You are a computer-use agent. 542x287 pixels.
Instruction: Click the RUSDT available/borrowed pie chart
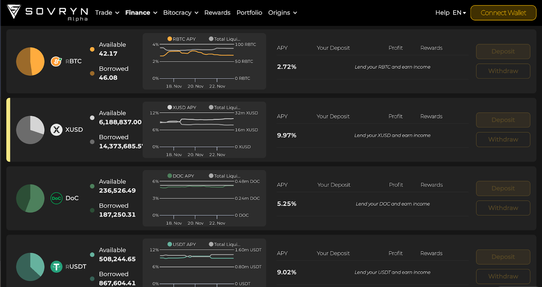[30, 267]
